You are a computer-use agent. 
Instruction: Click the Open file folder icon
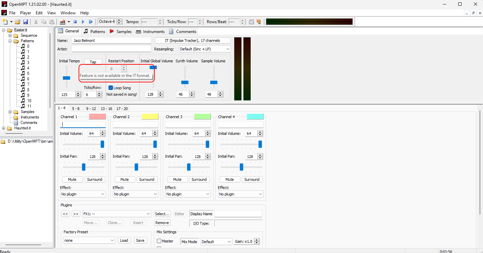click(18, 22)
